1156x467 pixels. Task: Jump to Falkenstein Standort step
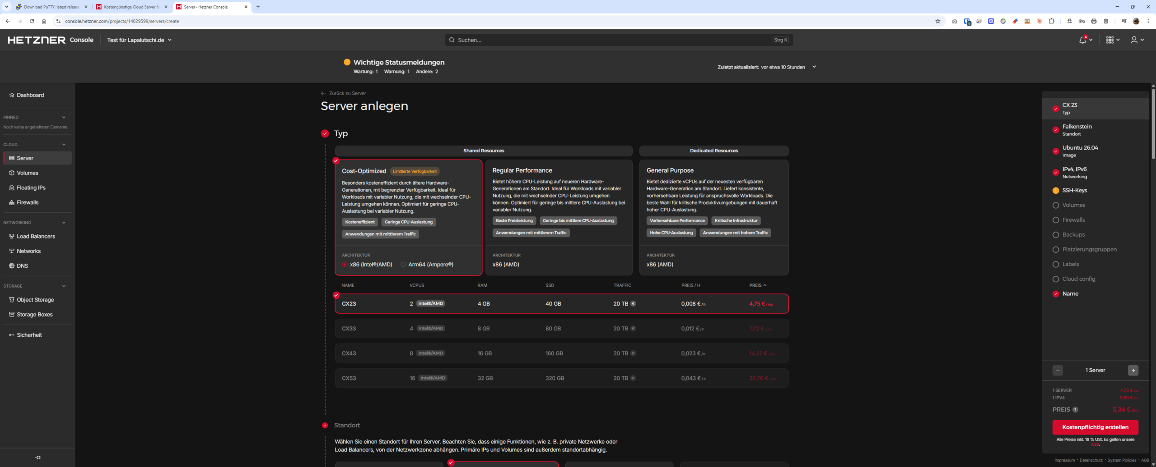[1095, 130]
